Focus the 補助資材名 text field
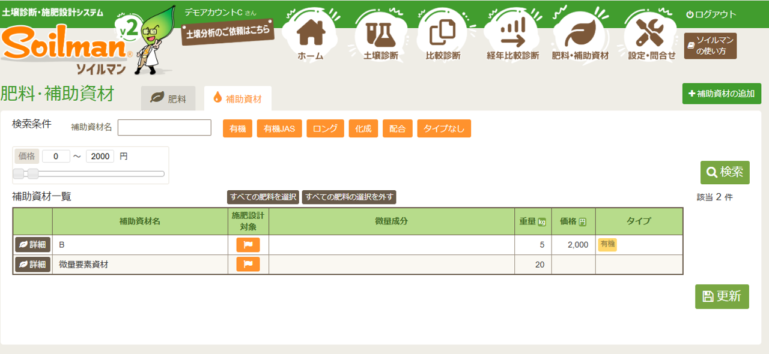769x354 pixels. point(164,128)
